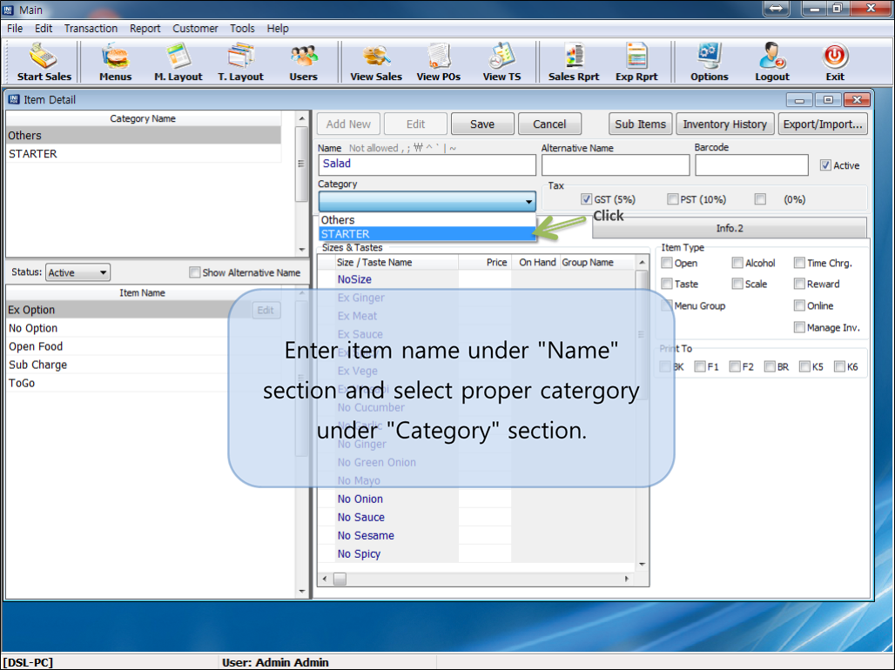Open the Edit menu
Image resolution: width=895 pixels, height=670 pixels.
pos(44,28)
